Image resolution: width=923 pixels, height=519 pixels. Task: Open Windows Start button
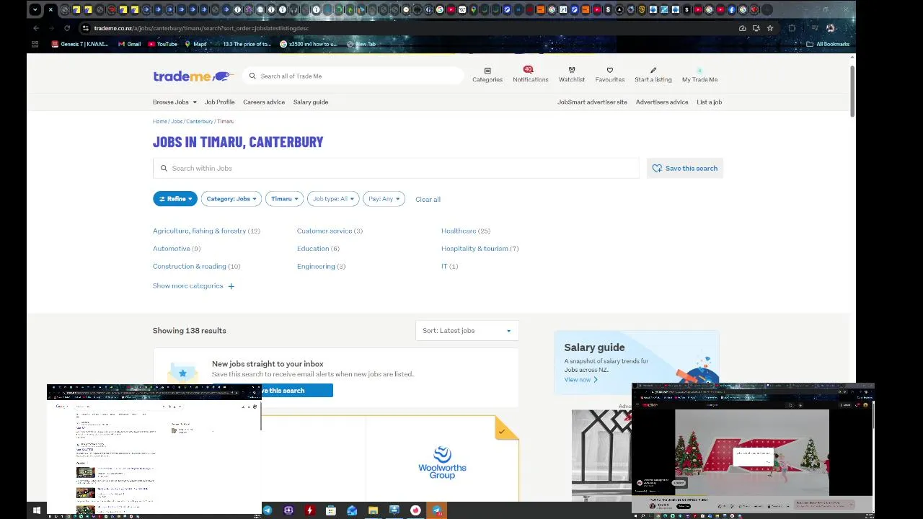point(36,510)
